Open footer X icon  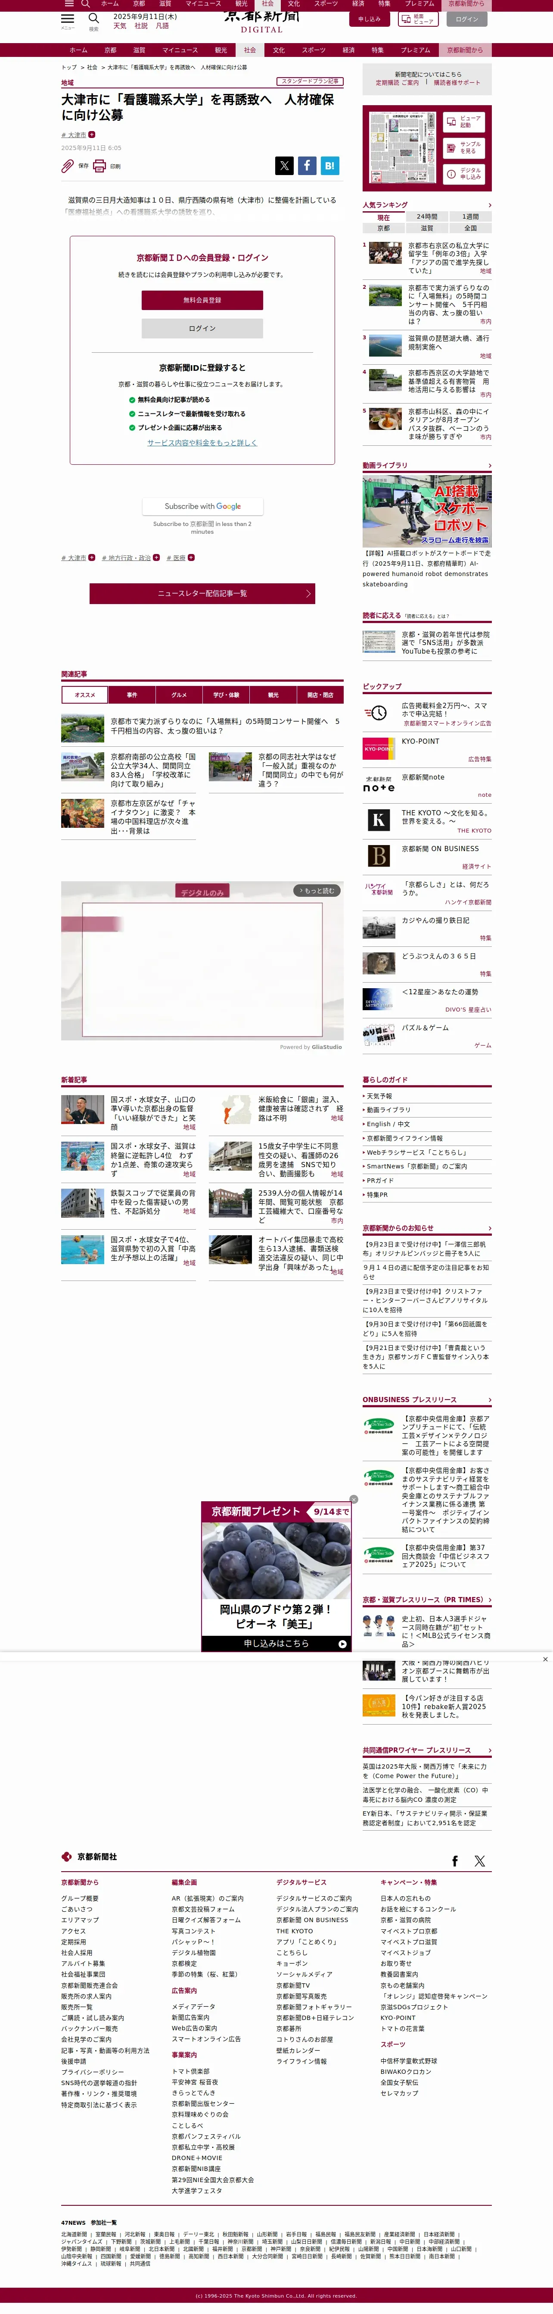479,1861
